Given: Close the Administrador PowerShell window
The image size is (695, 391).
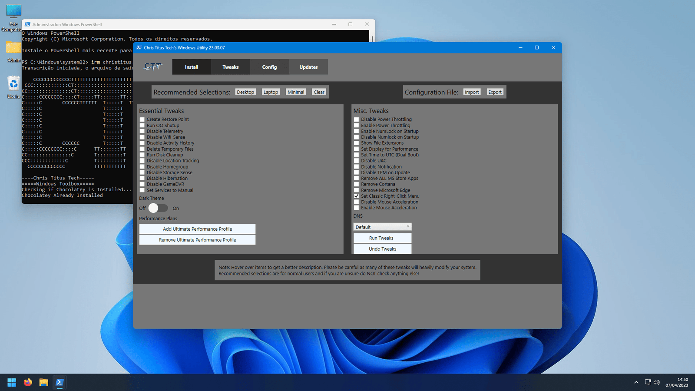Looking at the screenshot, I should (x=367, y=24).
